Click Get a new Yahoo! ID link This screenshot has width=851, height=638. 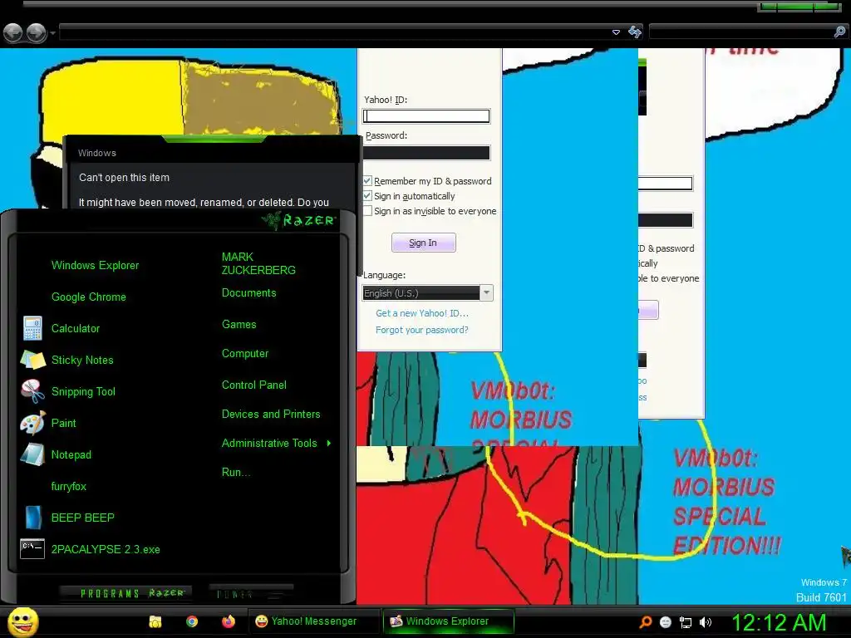(x=421, y=313)
